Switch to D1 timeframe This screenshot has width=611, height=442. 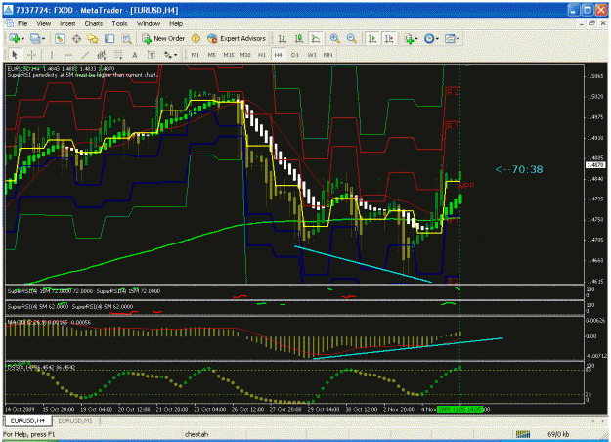coord(295,55)
